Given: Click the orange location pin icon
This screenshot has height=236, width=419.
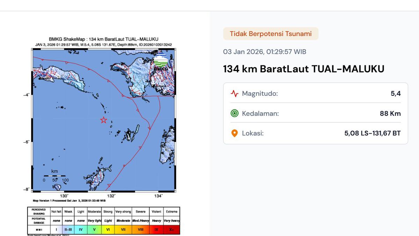Looking at the screenshot, I should pyautogui.click(x=234, y=133).
